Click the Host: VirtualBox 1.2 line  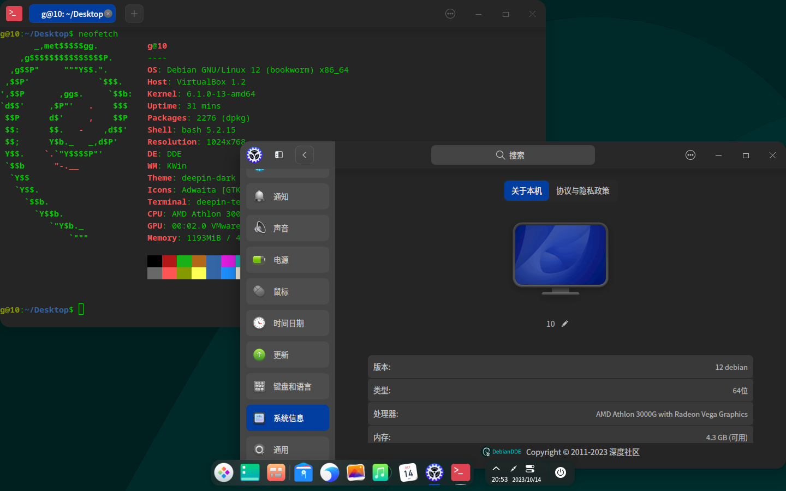196,82
